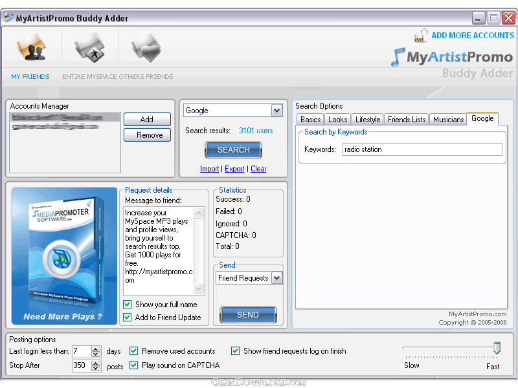This screenshot has width=518, height=388.
Task: Decrease Last login days value
Action: [96, 354]
